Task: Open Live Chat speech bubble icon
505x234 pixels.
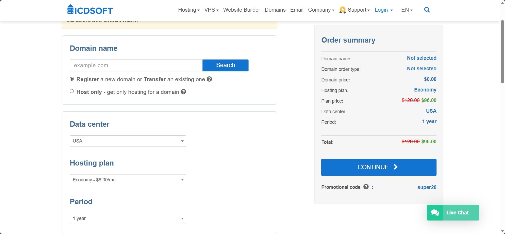Action: tap(435, 213)
